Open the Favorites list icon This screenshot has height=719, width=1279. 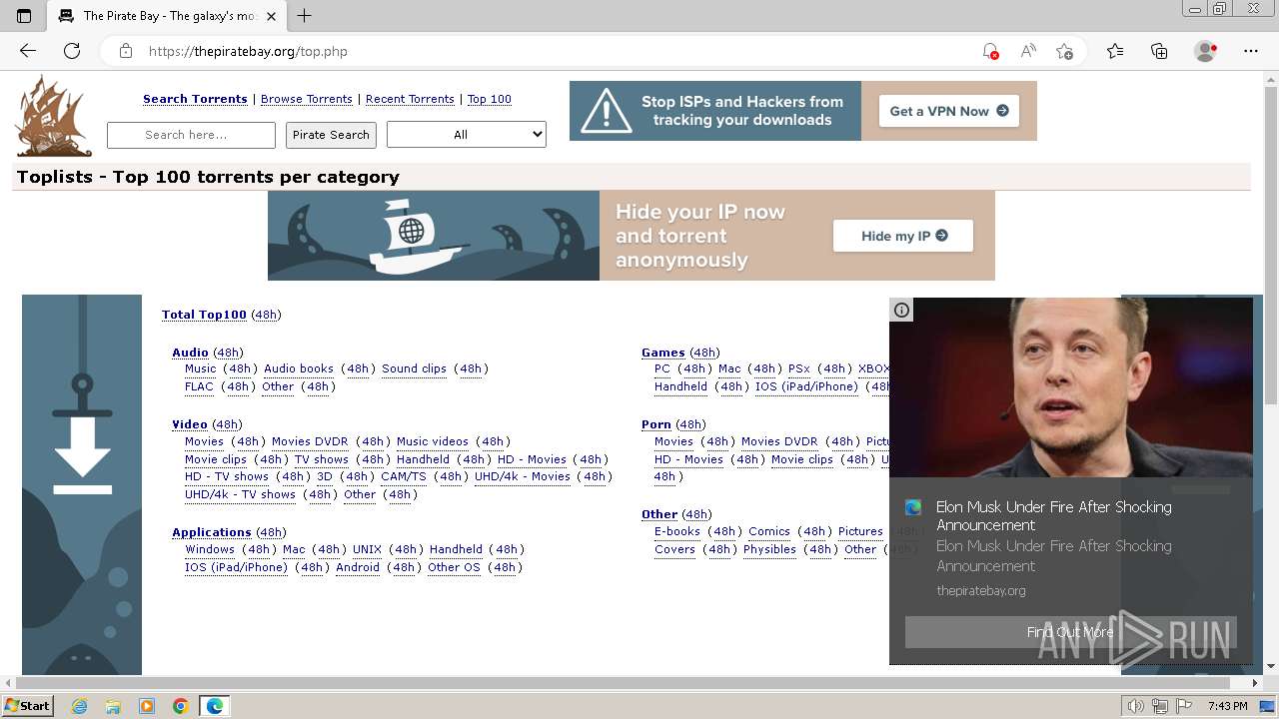(x=1115, y=51)
